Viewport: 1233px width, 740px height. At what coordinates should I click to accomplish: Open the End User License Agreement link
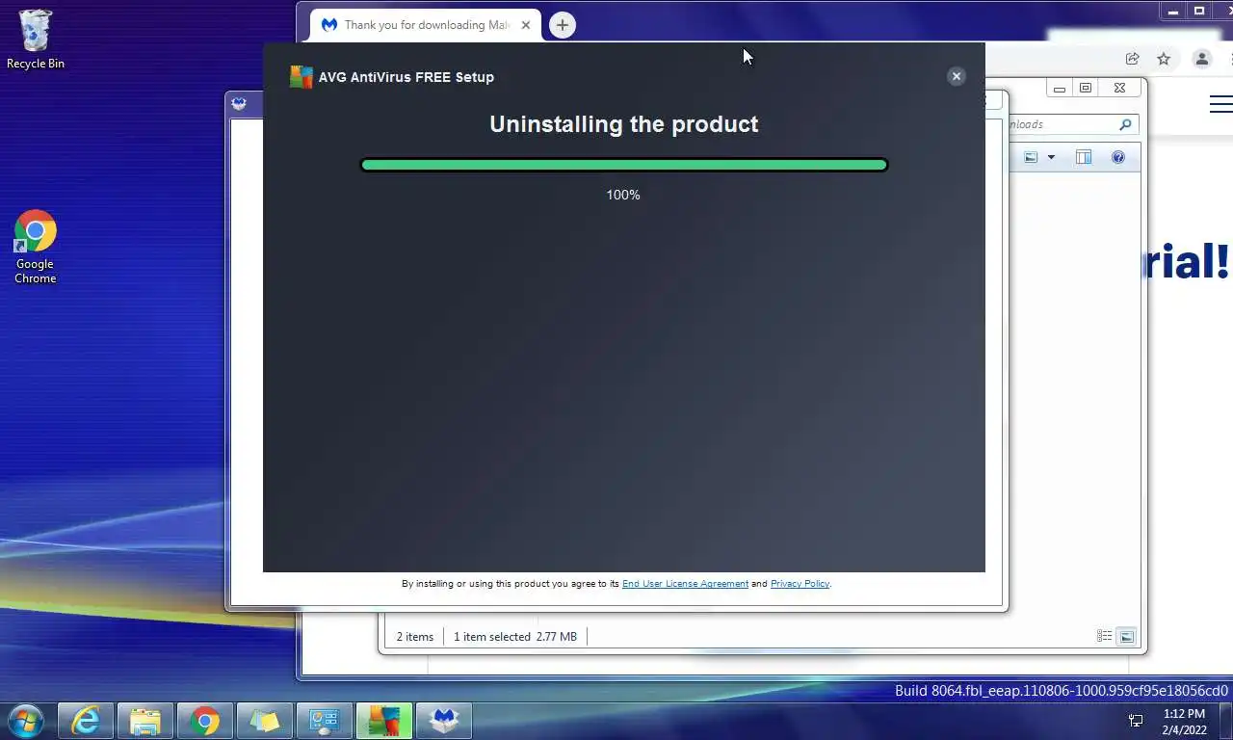[x=685, y=584]
